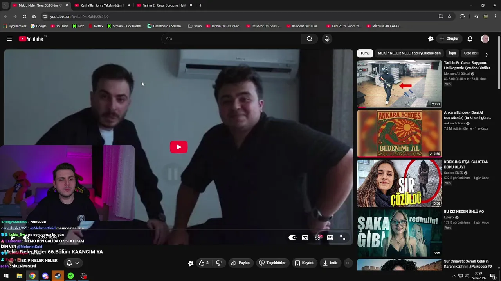Image resolution: width=501 pixels, height=281 pixels.
Task: Open SIR ÇÖZÜLDÜ video thumbnail
Action: [x=399, y=183]
